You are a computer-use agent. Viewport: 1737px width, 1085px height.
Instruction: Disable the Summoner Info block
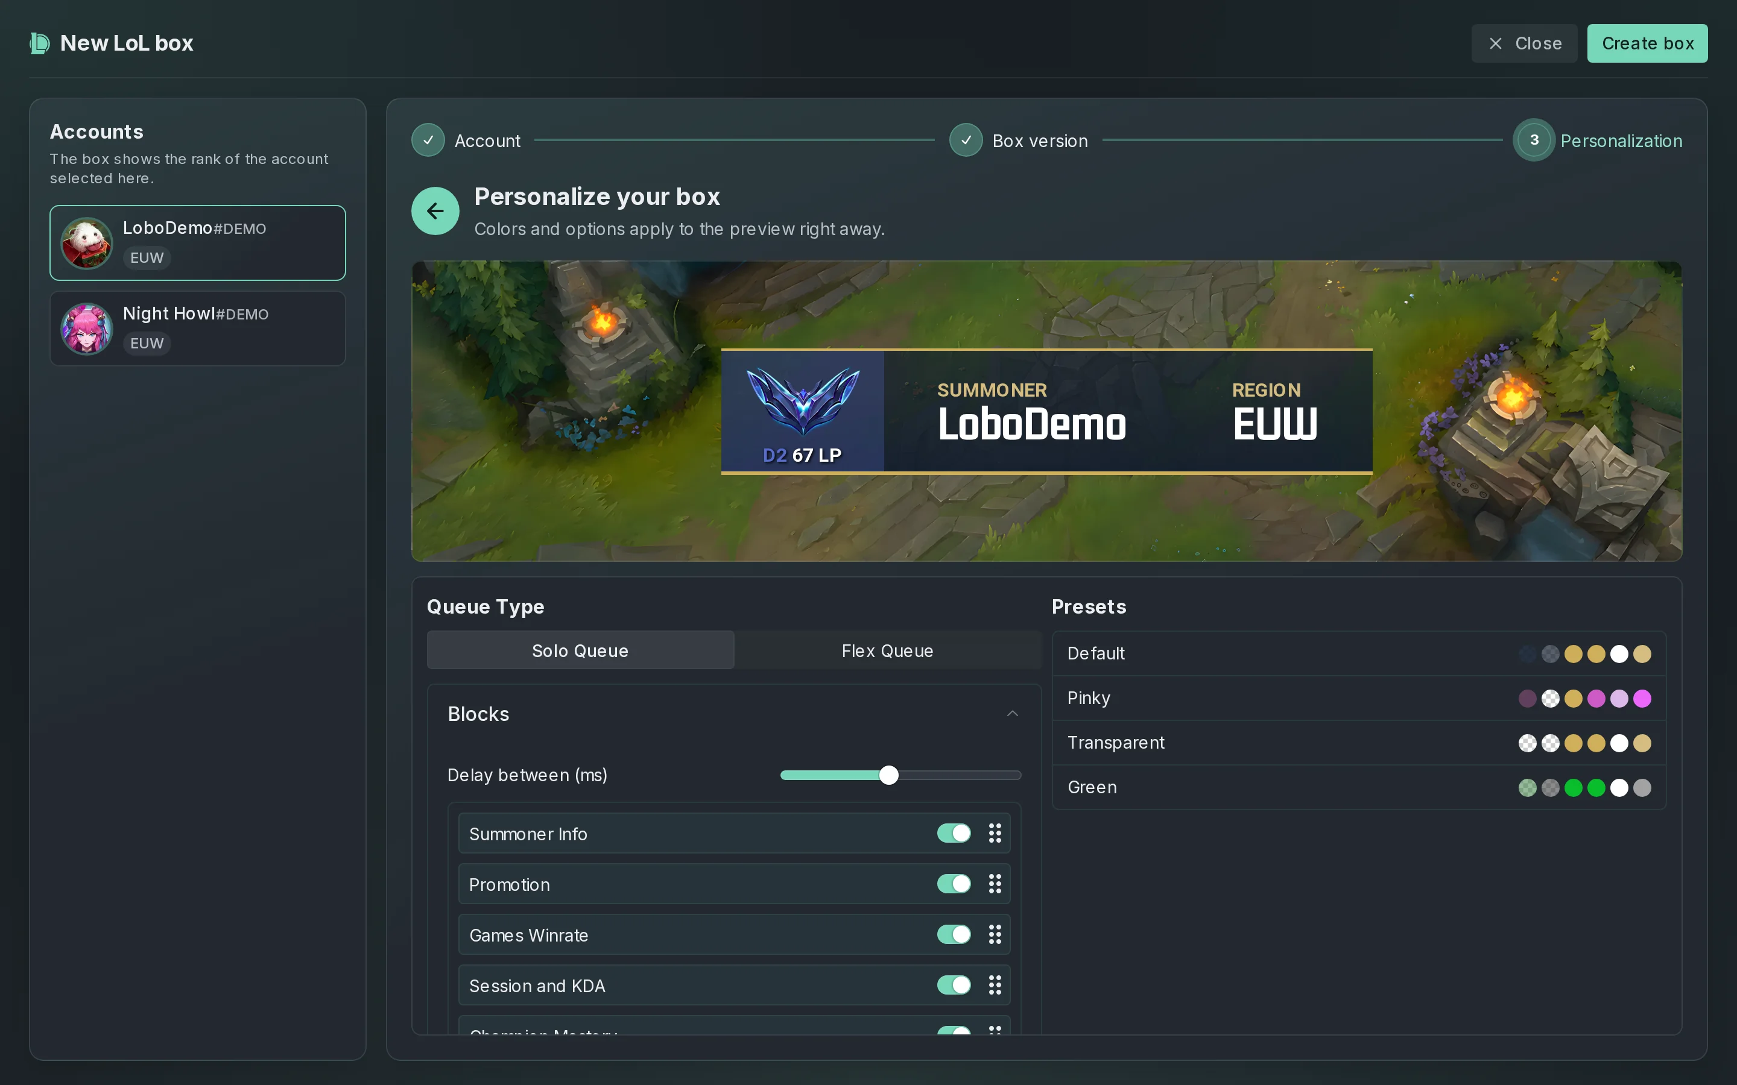(x=954, y=833)
